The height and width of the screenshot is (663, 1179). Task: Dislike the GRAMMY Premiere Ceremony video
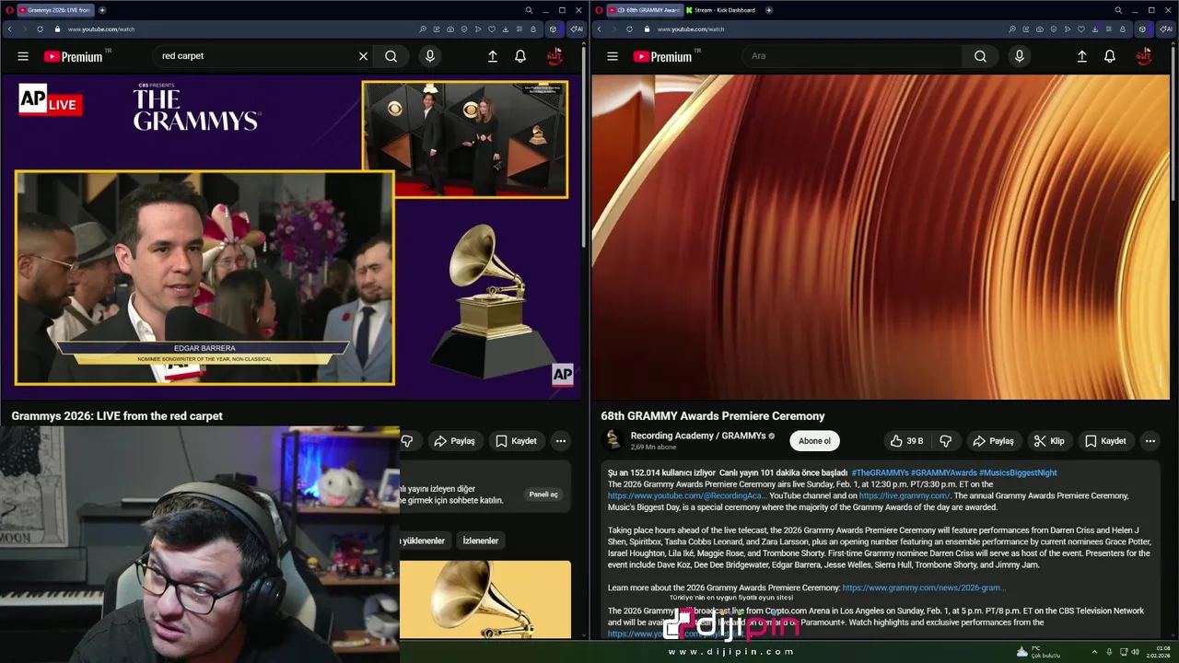[x=945, y=441]
